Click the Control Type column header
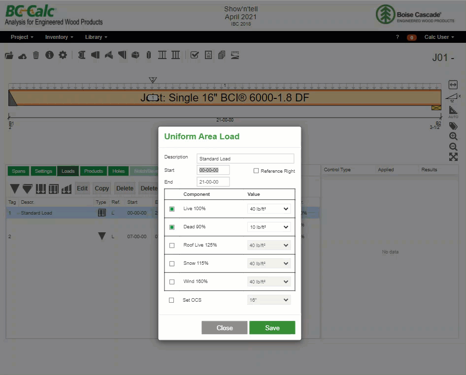Viewport: 466px width, 375px height. (x=337, y=169)
